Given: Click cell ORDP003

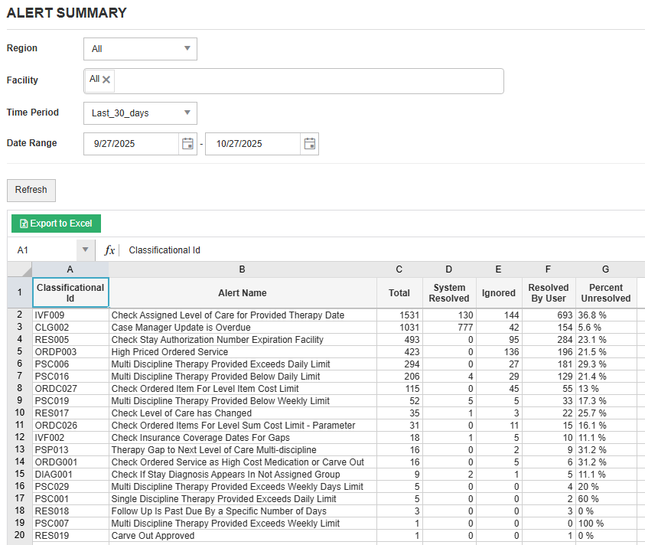Looking at the screenshot, I should 70,352.
